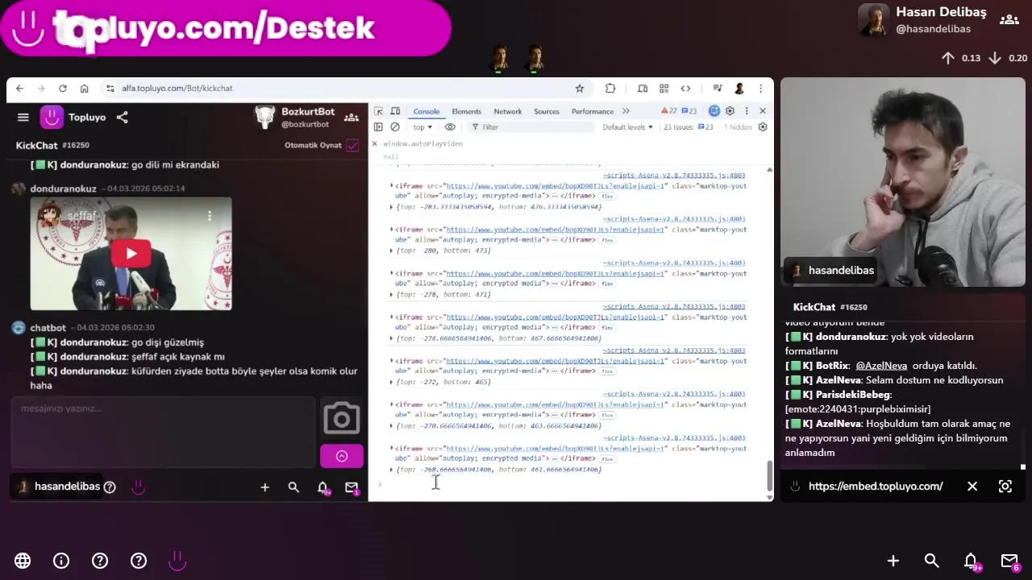Send the message with purple arrow button
Image resolution: width=1032 pixels, height=580 pixels.
[342, 456]
